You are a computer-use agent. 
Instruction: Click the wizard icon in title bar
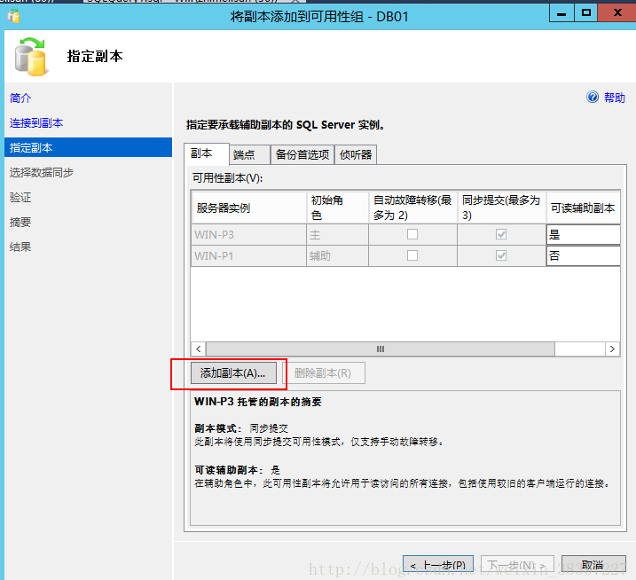point(13,15)
